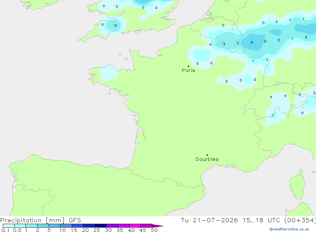Click the 25–30 mm dark navy legend swatch

tap(100, 226)
